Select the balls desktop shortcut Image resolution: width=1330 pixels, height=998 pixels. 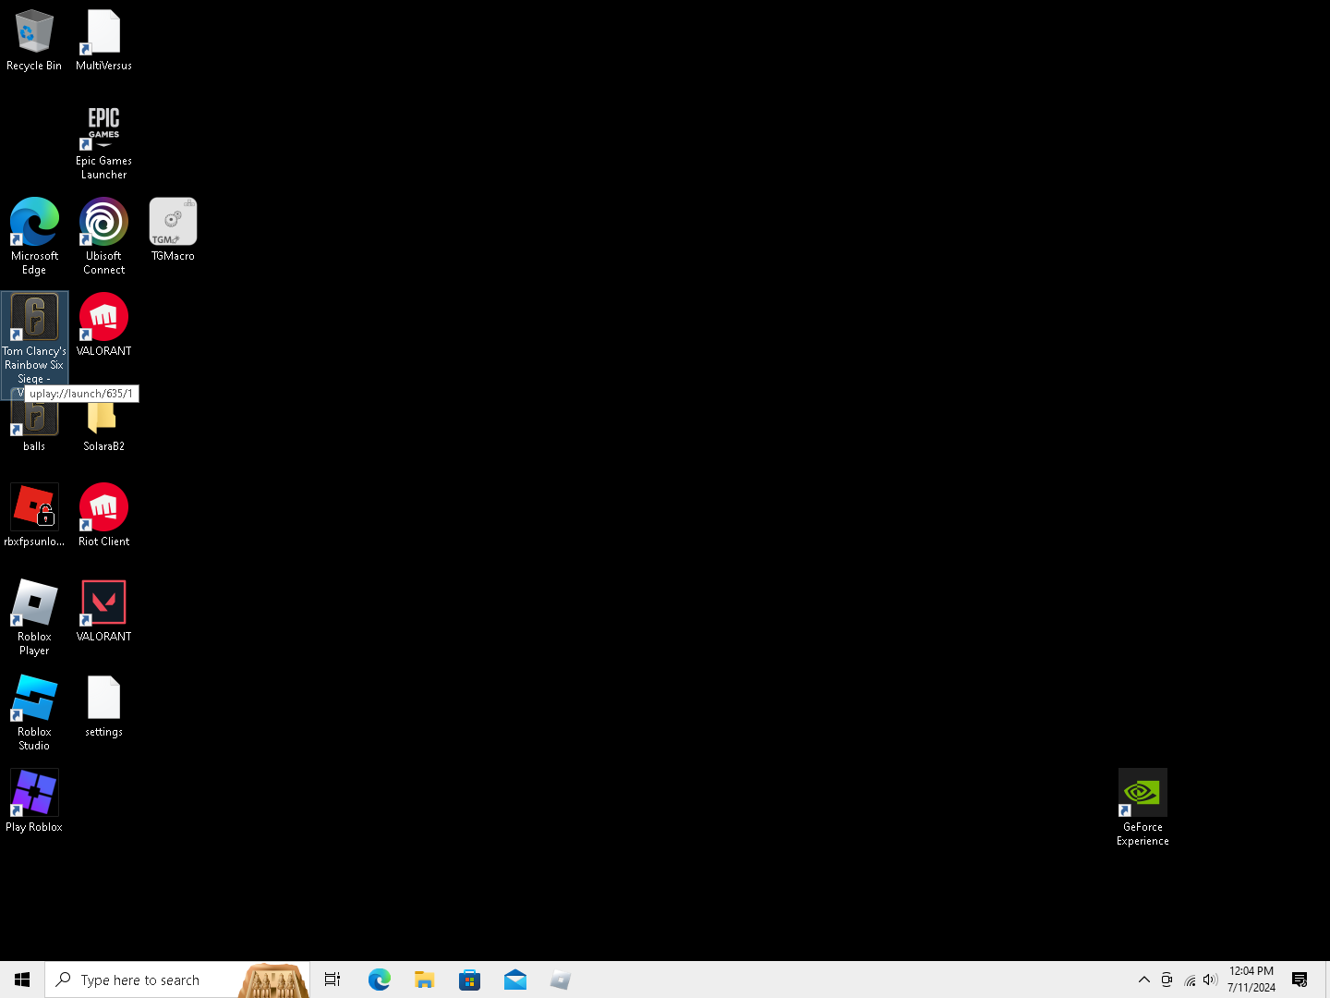pos(34,427)
